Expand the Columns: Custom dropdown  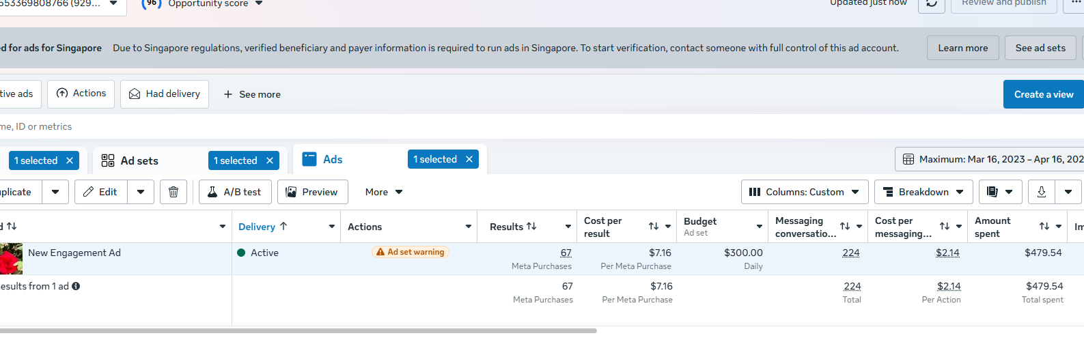[x=805, y=192]
